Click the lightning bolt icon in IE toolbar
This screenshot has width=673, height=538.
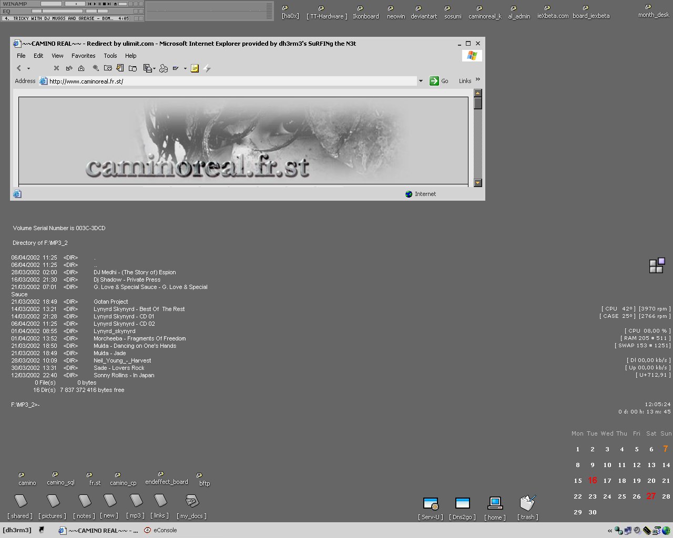pos(207,68)
